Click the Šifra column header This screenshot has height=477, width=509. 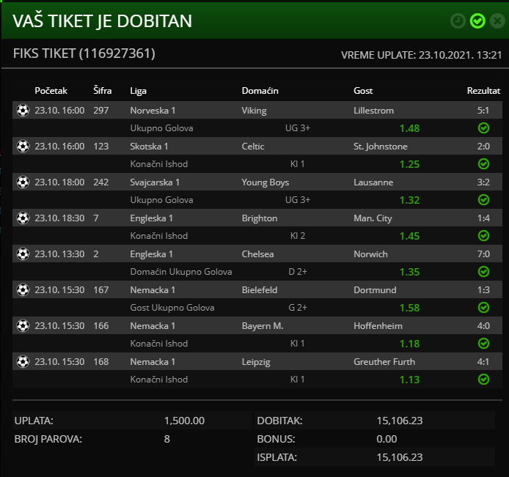(102, 90)
